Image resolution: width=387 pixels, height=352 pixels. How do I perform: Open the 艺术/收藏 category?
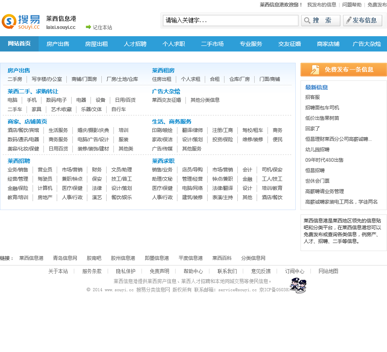point(62,109)
